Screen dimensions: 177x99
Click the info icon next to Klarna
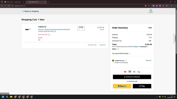[x=118, y=49]
